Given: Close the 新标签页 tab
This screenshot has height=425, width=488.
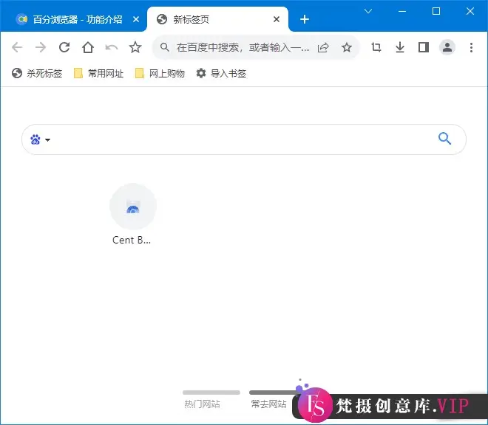Looking at the screenshot, I should 277,20.
